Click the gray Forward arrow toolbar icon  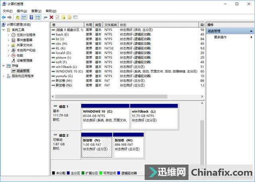[x=10, y=17]
